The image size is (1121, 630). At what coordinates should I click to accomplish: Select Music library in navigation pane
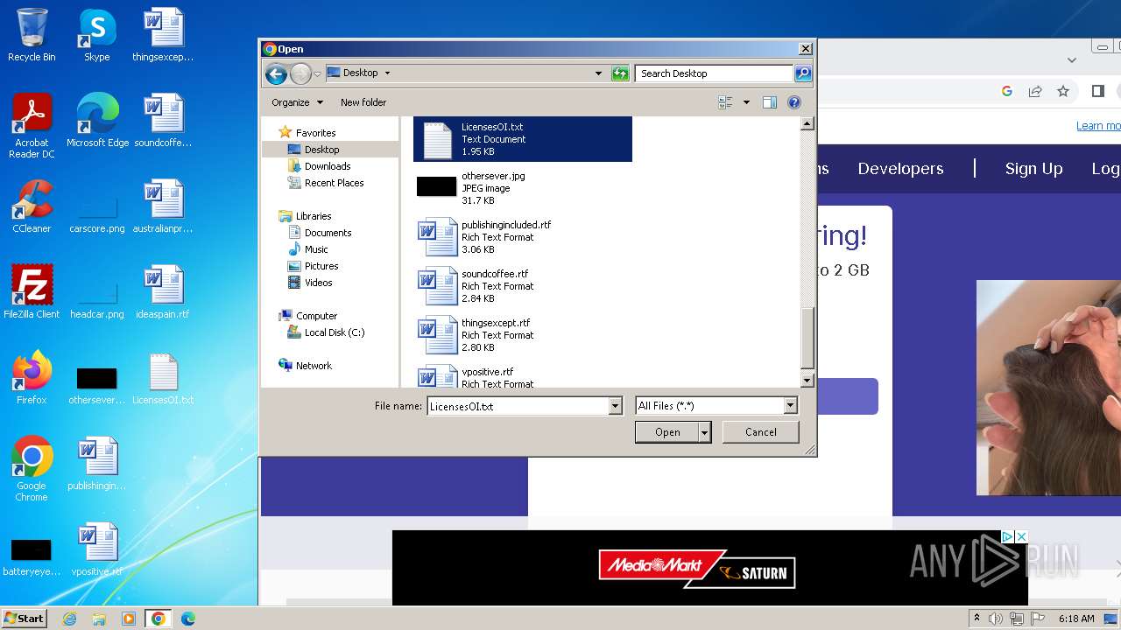pos(316,249)
